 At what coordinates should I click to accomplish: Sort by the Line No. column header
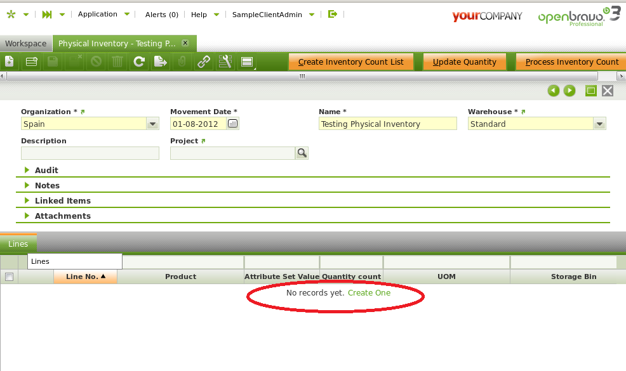pos(86,277)
